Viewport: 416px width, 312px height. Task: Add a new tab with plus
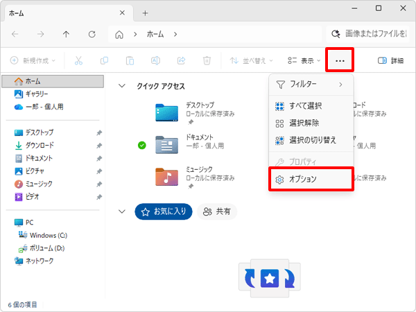(145, 13)
